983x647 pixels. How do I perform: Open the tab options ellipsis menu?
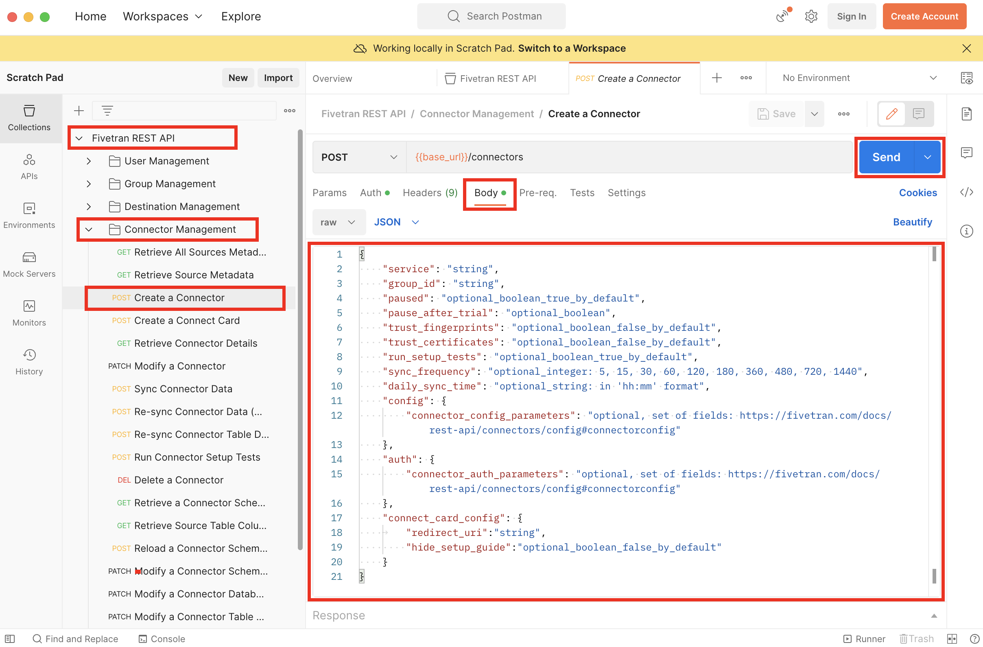click(x=746, y=78)
